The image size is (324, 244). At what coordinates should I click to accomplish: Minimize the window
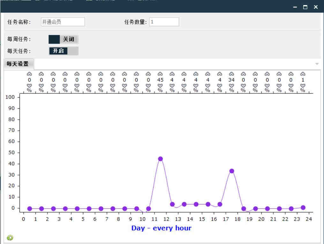[x=295, y=7]
